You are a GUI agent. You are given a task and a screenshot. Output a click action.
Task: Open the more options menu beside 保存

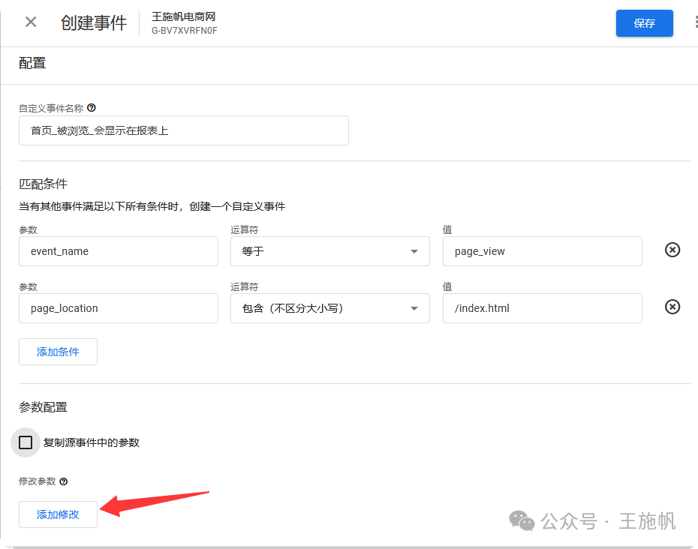coord(695,22)
